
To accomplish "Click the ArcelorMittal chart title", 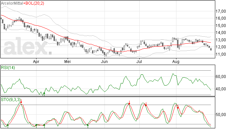I will [x=12, y=3].
